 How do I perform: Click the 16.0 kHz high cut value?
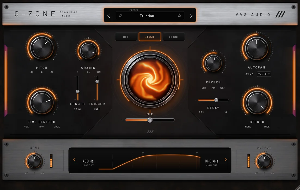212,161
